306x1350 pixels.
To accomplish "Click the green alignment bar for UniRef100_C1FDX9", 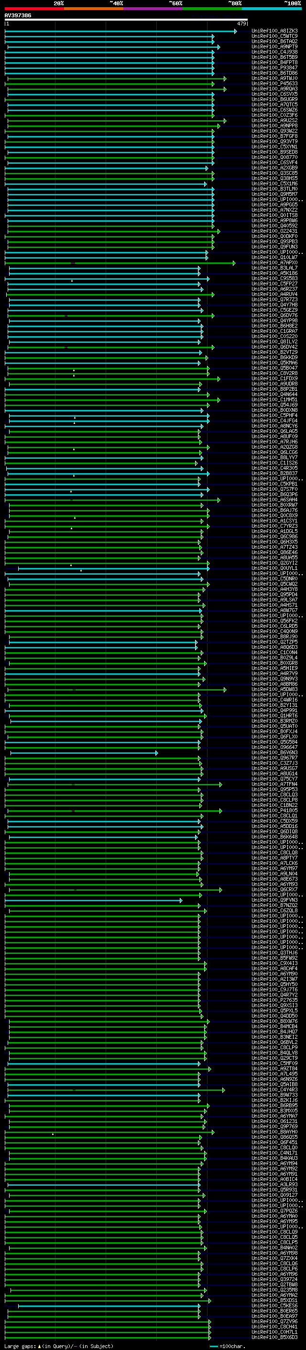I will click(x=112, y=379).
